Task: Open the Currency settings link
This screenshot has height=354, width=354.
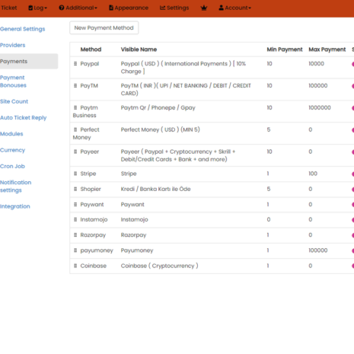Action: click(13, 150)
